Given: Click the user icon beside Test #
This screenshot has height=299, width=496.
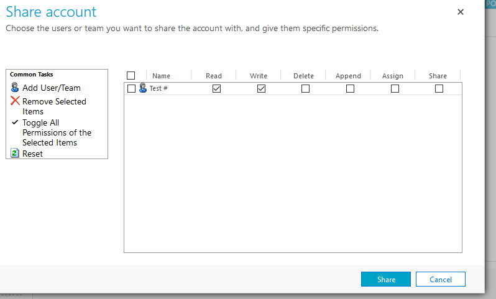Looking at the screenshot, I should tap(143, 88).
